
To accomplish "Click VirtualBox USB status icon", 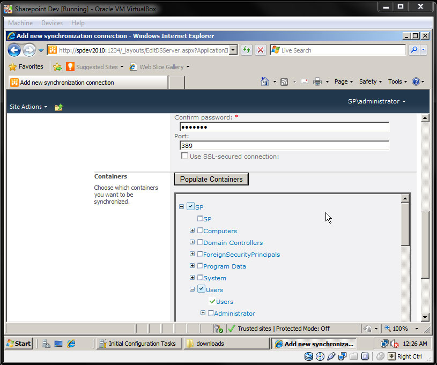I will click(x=331, y=356).
